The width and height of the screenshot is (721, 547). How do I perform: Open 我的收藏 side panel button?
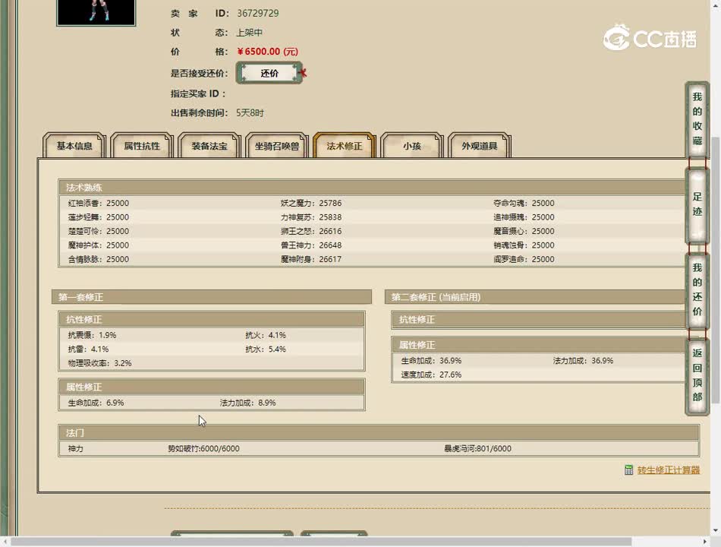pyautogui.click(x=697, y=119)
